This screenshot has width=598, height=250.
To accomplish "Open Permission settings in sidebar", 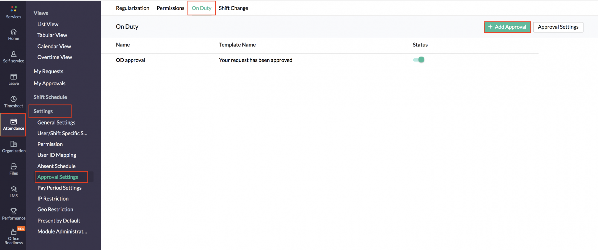I will (50, 144).
